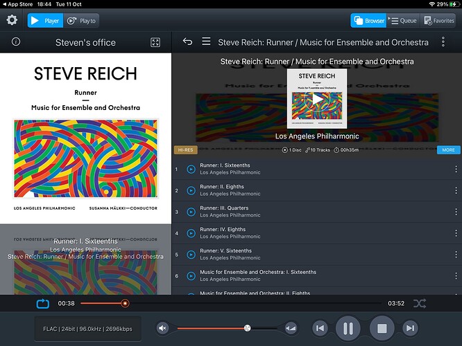Open options for track 6 row

tap(456, 275)
